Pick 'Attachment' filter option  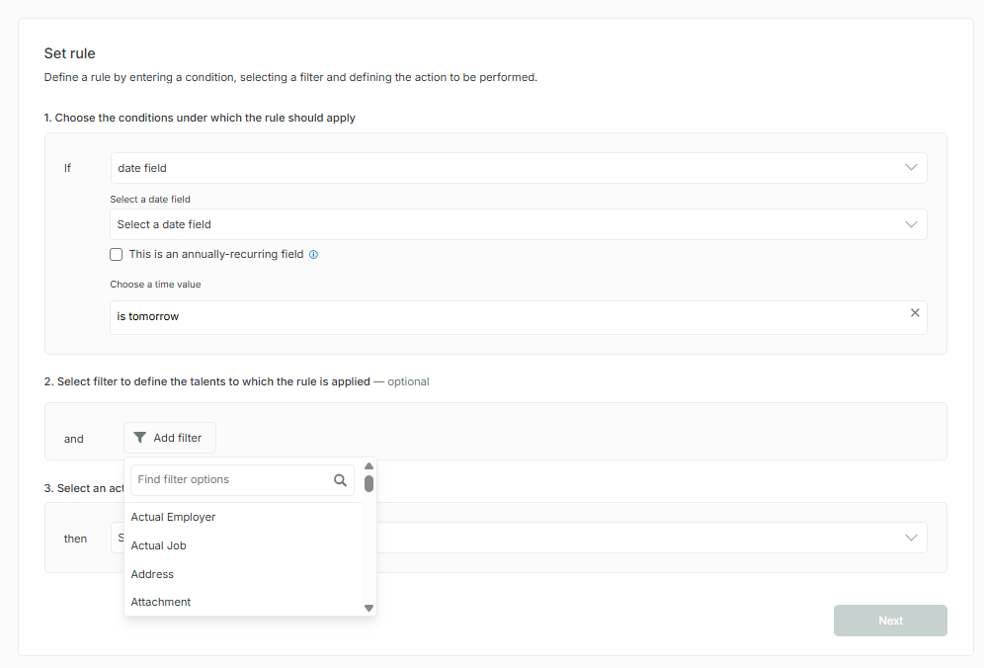pyautogui.click(x=161, y=602)
